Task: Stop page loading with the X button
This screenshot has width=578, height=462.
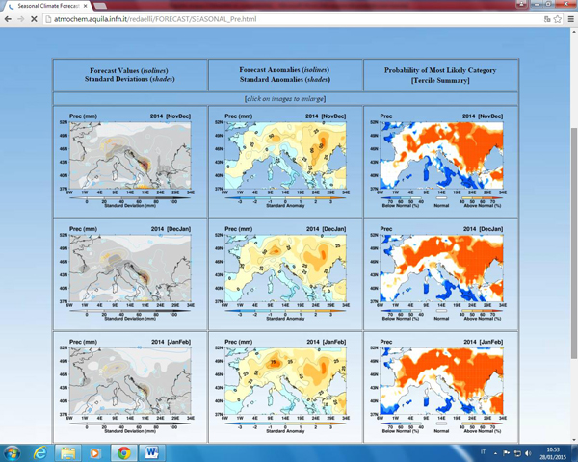Action: [x=34, y=19]
